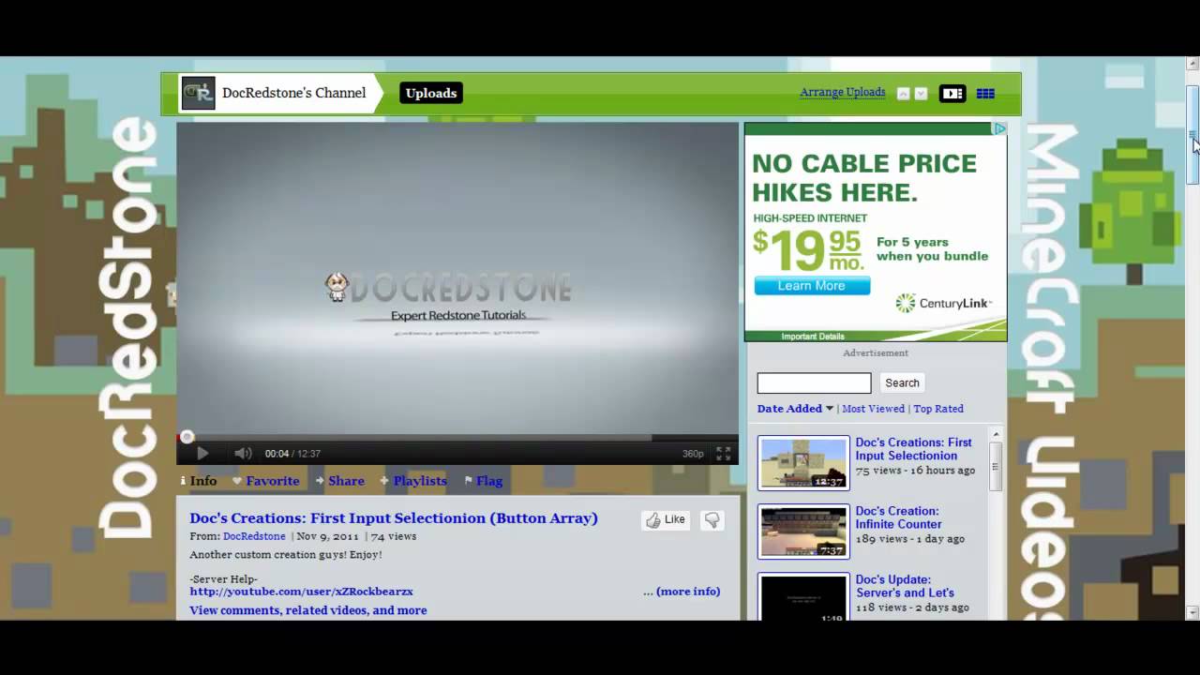Focus the channel video search field

click(814, 382)
